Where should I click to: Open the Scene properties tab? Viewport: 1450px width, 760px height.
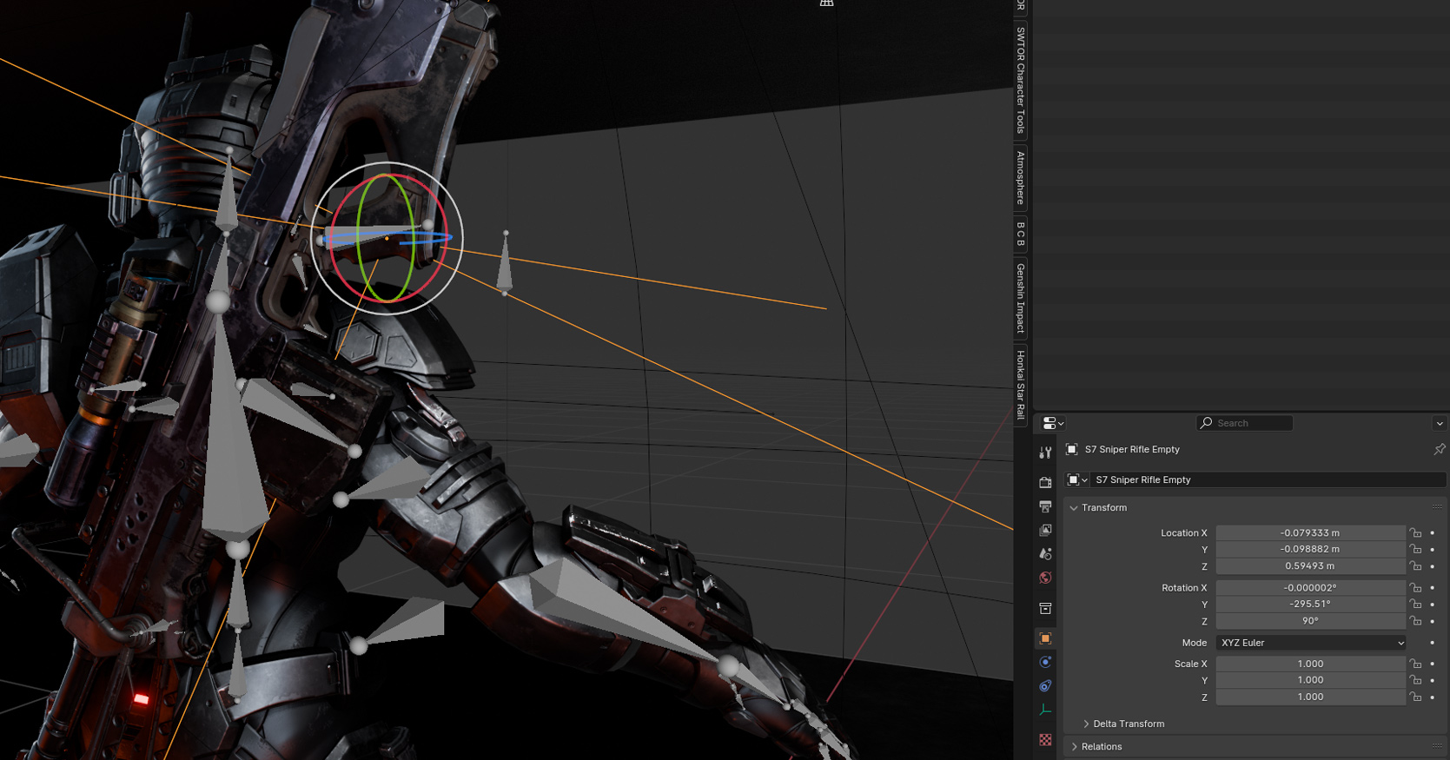pos(1045,554)
